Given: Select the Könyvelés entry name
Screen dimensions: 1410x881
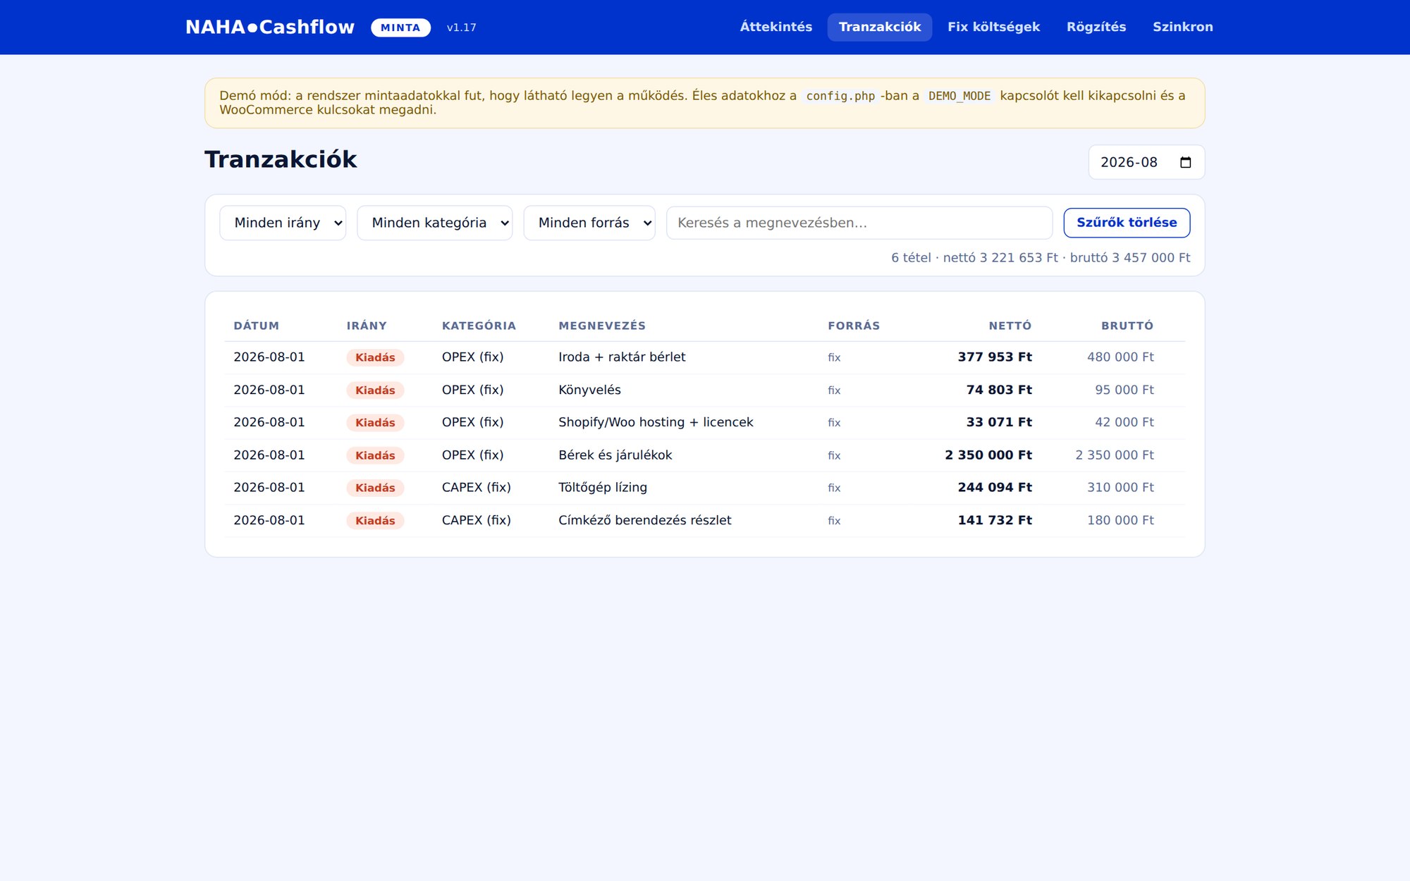Looking at the screenshot, I should [589, 390].
